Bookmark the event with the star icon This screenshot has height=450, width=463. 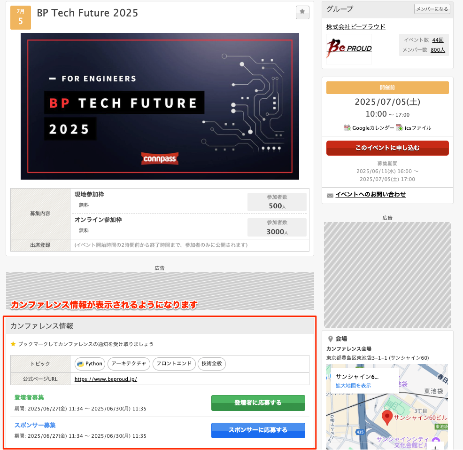[302, 12]
